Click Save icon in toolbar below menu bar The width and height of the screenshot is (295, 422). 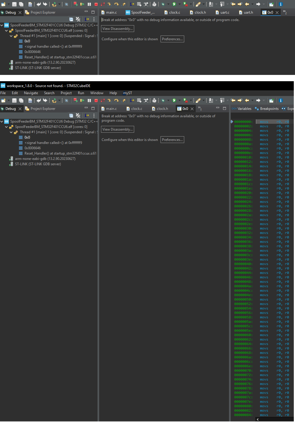14,101
